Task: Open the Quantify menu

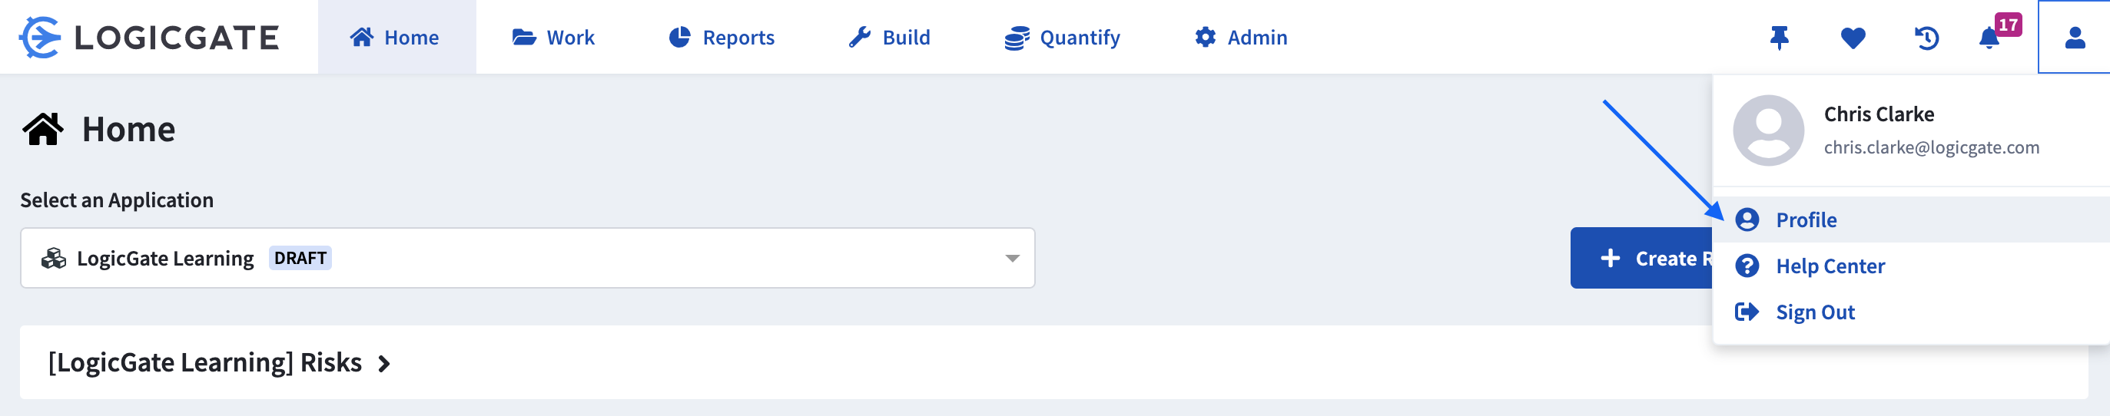Action: [x=1062, y=38]
